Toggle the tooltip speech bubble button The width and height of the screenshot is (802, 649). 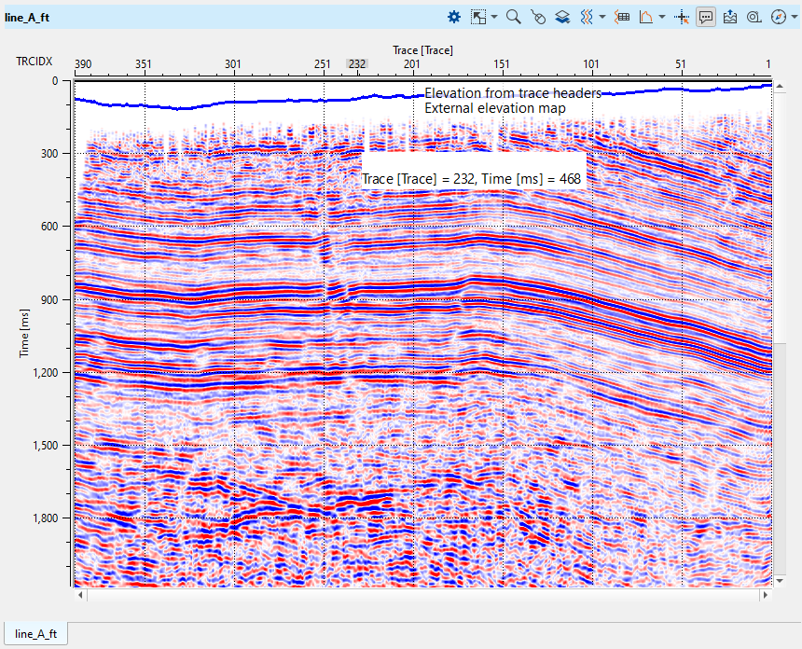[706, 17]
